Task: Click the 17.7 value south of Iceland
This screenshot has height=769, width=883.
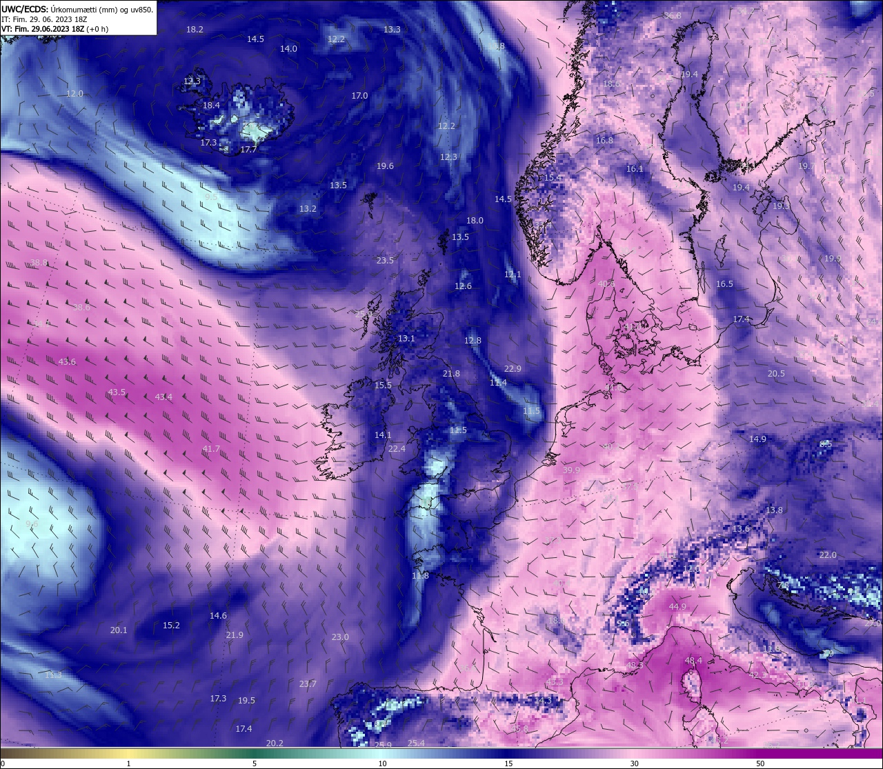Action: tap(248, 150)
